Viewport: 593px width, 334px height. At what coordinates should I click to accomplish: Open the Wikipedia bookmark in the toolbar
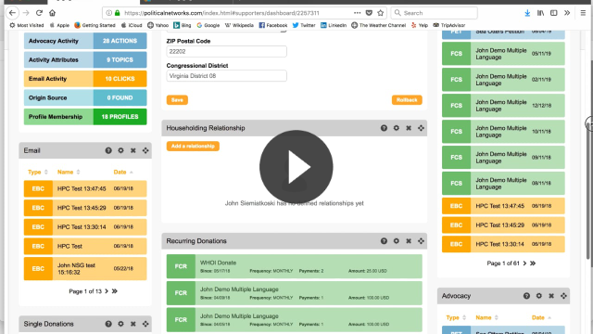[x=239, y=25]
